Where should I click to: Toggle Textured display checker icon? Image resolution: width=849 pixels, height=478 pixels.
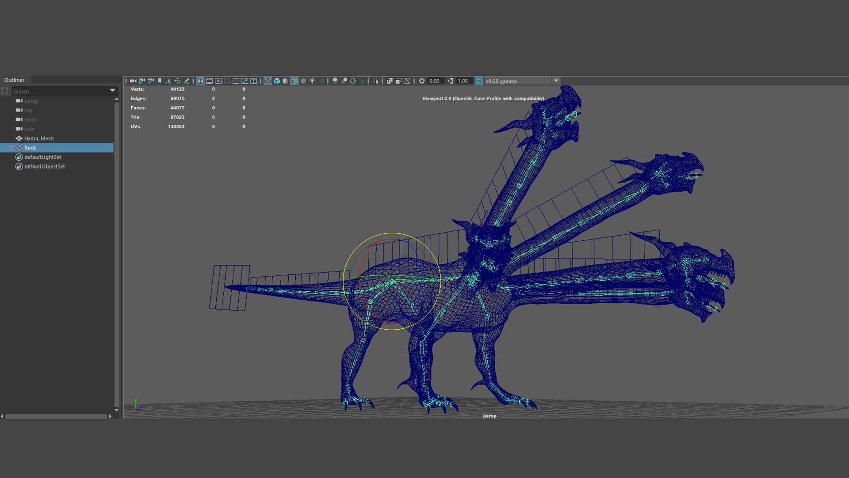click(303, 81)
